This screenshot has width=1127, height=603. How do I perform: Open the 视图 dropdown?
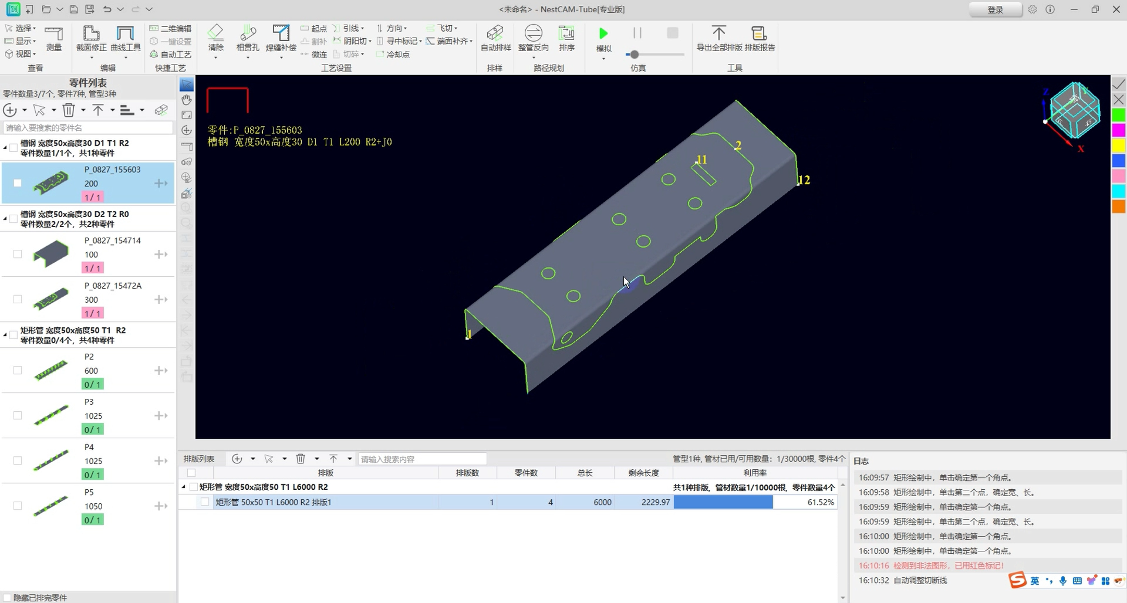[21, 54]
